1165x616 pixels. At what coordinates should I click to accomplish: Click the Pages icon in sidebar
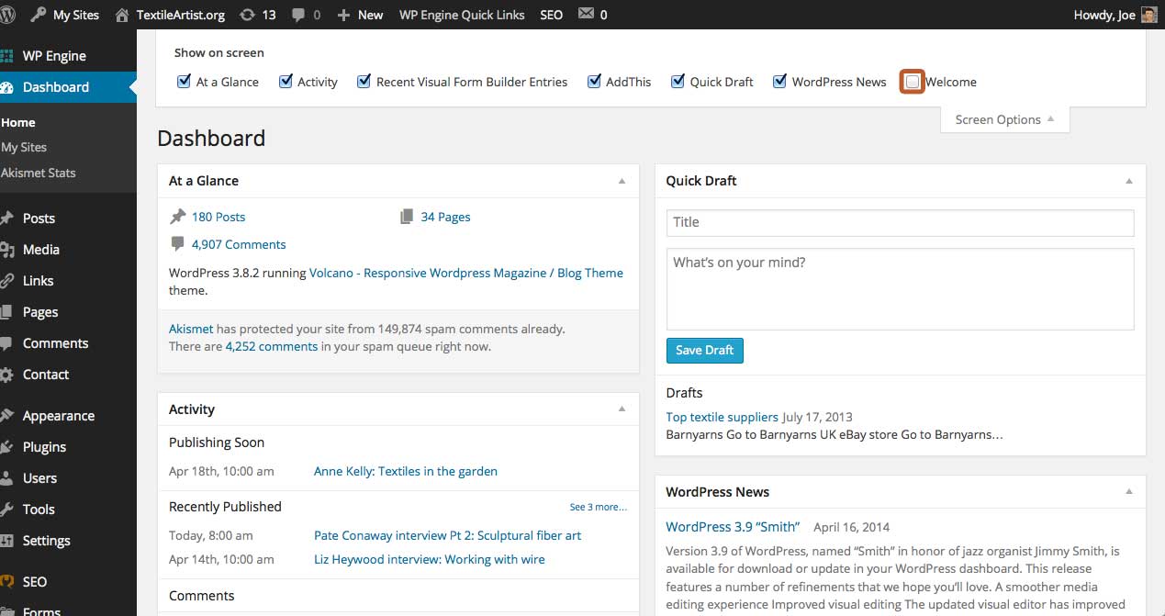(7, 312)
